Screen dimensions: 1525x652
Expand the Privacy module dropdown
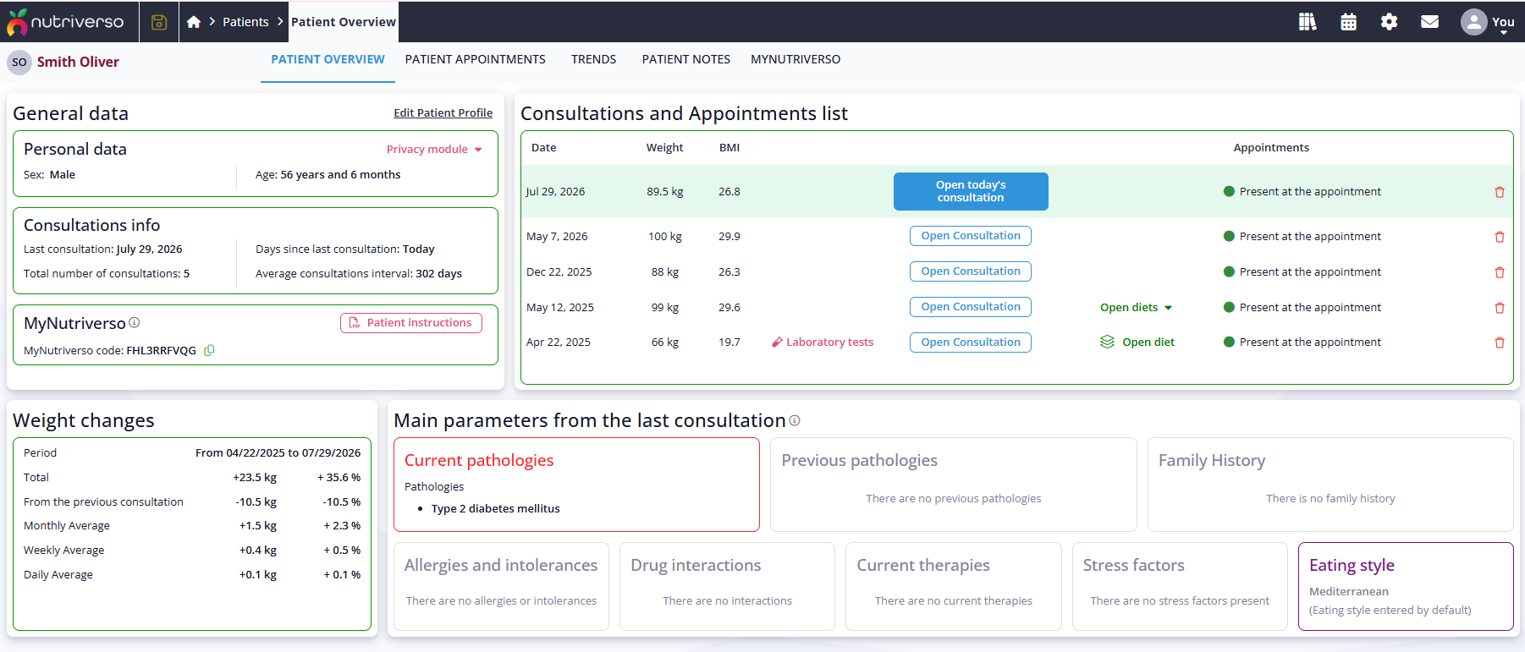434,149
